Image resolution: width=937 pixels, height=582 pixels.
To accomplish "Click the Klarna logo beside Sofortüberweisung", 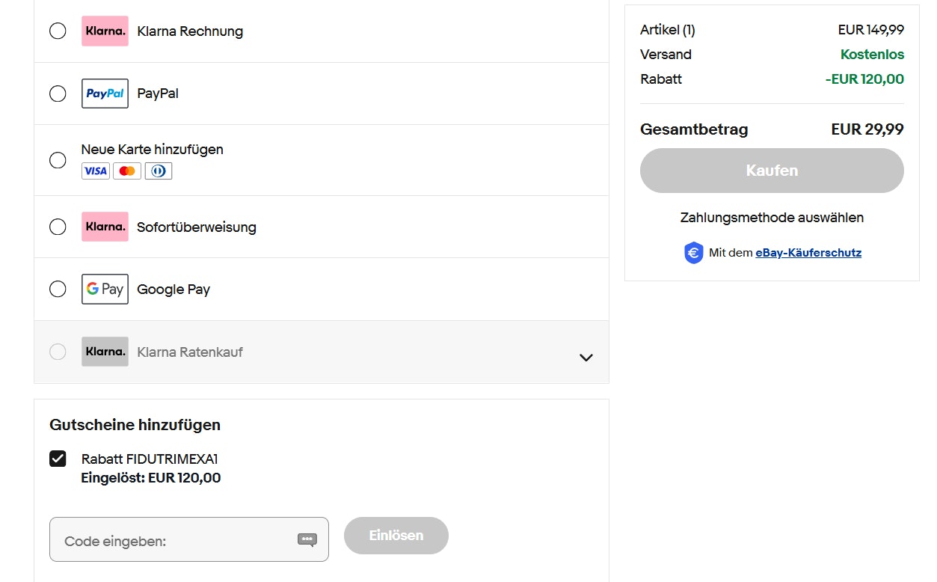I will (105, 227).
